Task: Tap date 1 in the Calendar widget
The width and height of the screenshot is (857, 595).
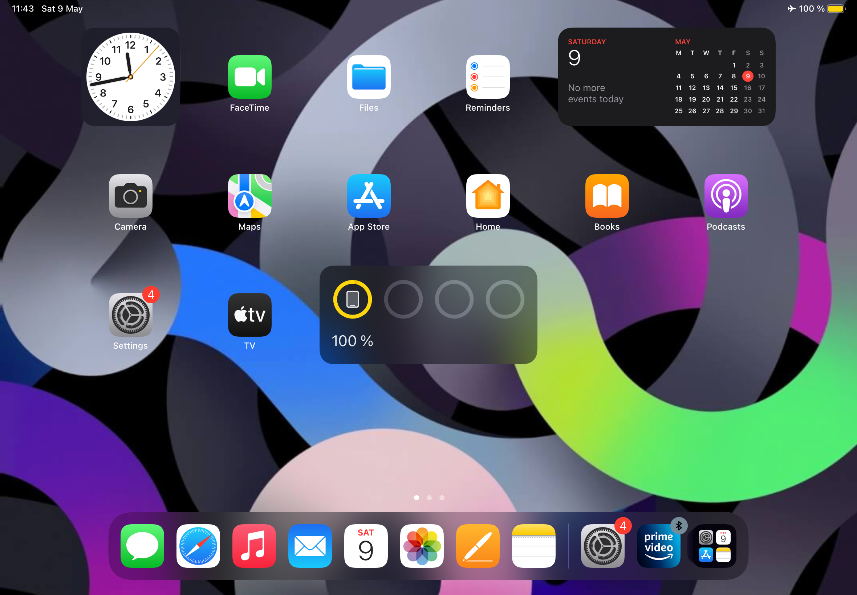Action: (734, 65)
